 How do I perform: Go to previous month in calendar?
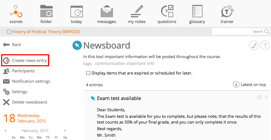pyautogui.click(x=5, y=131)
